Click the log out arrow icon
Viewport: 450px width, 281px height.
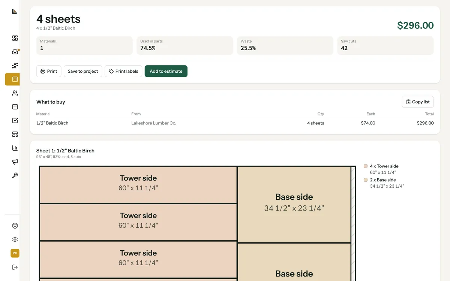pyautogui.click(x=15, y=267)
